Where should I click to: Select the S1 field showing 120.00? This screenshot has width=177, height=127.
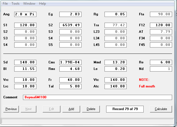point(25,25)
